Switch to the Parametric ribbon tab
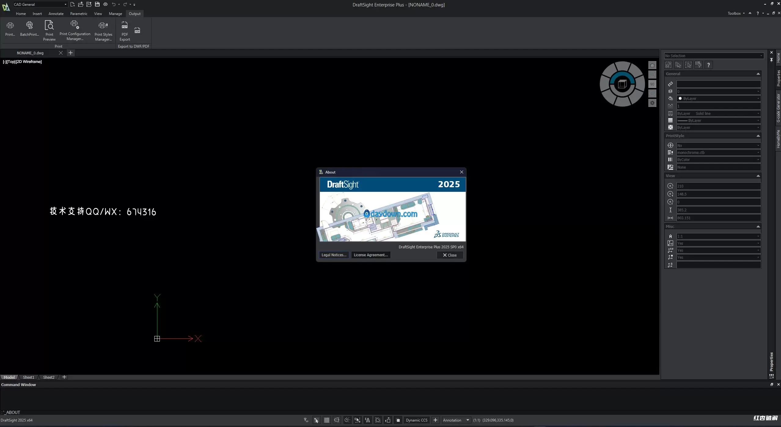The width and height of the screenshot is (781, 427). coord(79,13)
